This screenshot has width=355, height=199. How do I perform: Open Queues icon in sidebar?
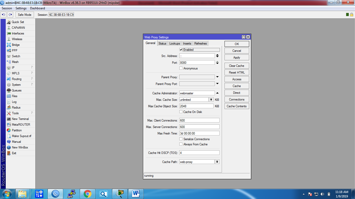[9, 90]
